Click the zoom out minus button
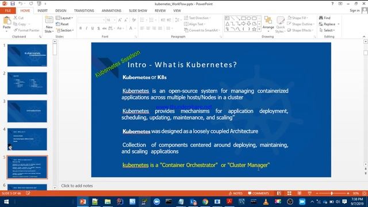This screenshot has width=368, height=207. tap(317, 193)
